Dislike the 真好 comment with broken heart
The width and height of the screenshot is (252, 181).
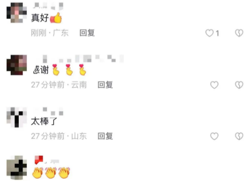tap(239, 33)
